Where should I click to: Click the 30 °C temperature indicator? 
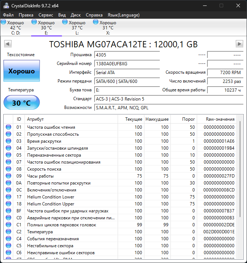22,102
